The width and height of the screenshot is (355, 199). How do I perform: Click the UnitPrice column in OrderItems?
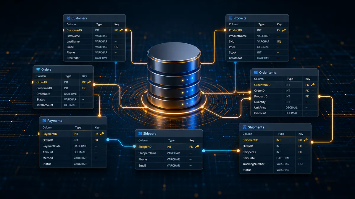coord(260,108)
